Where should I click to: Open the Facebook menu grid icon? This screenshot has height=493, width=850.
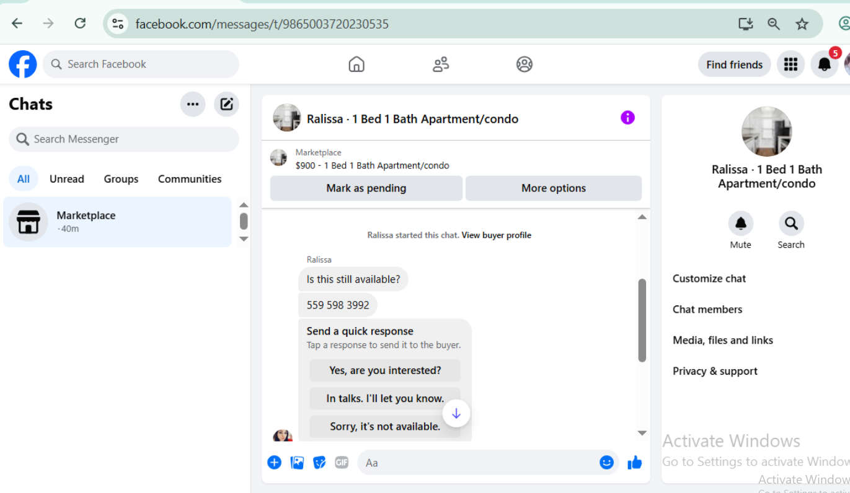790,64
